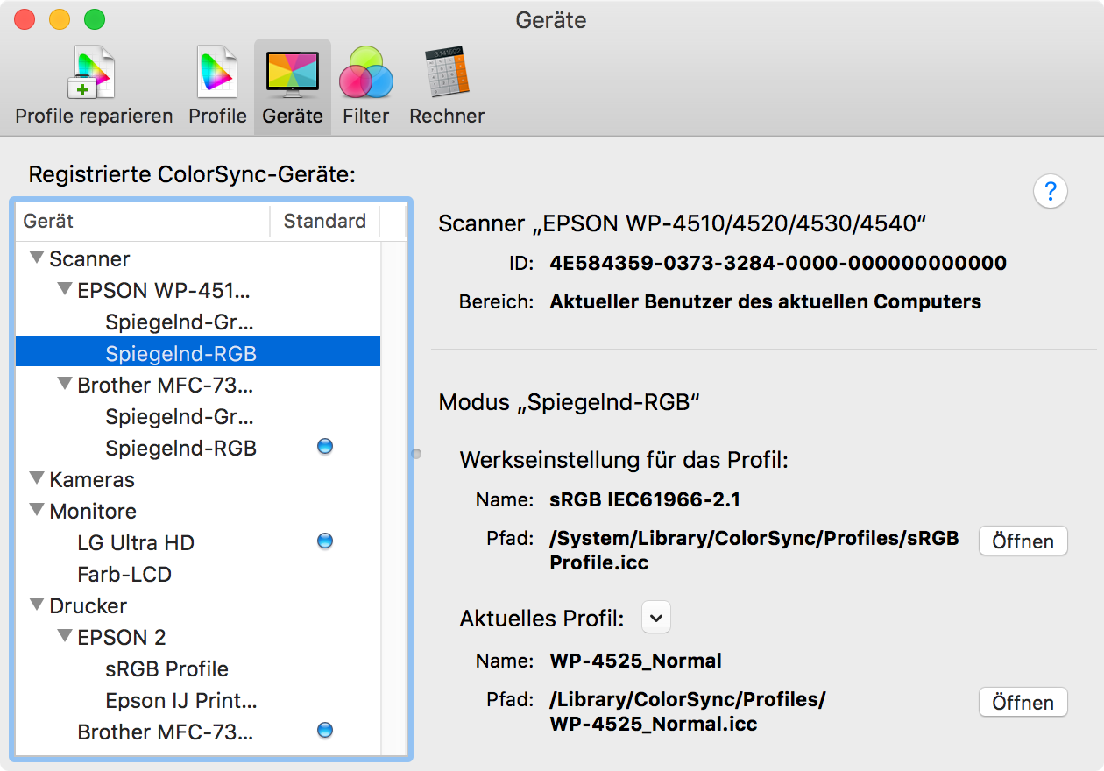Open the Rechner calculator icon

[x=447, y=87]
